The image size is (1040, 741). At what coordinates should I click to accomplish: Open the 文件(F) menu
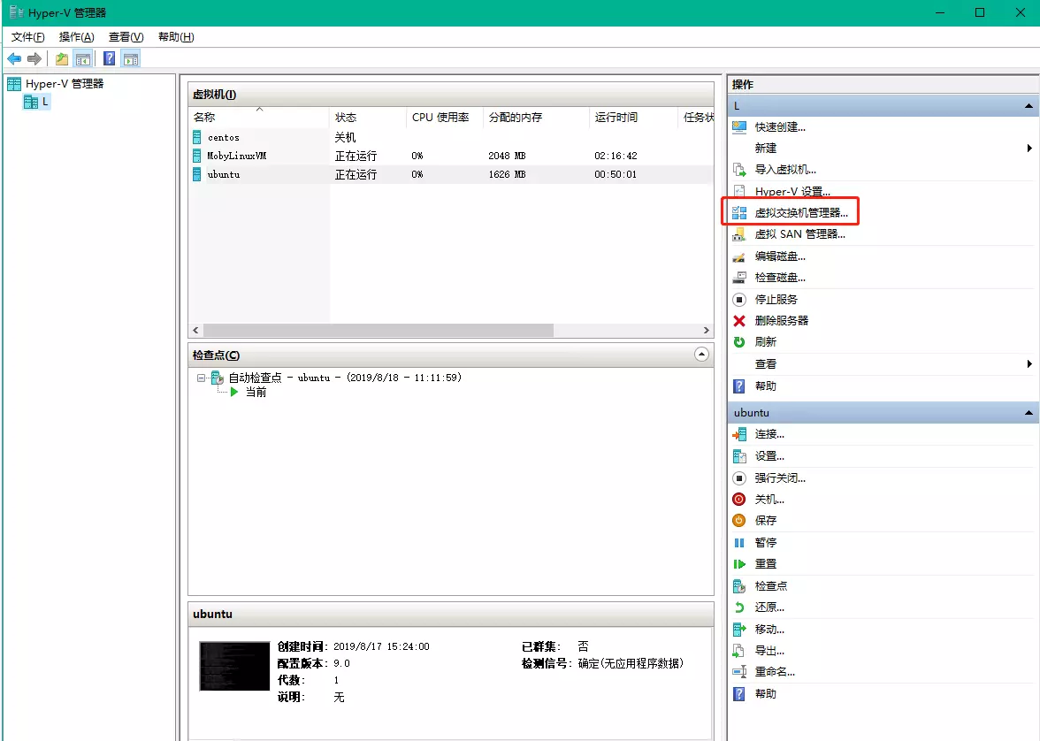28,37
